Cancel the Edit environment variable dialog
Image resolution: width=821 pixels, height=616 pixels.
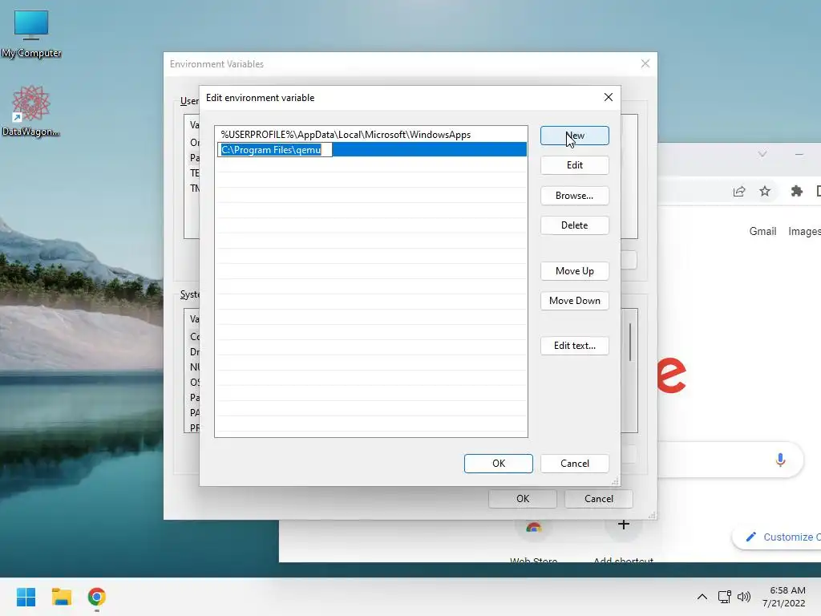click(x=574, y=464)
